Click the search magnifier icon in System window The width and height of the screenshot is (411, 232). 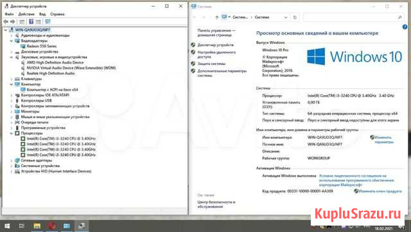point(399,17)
